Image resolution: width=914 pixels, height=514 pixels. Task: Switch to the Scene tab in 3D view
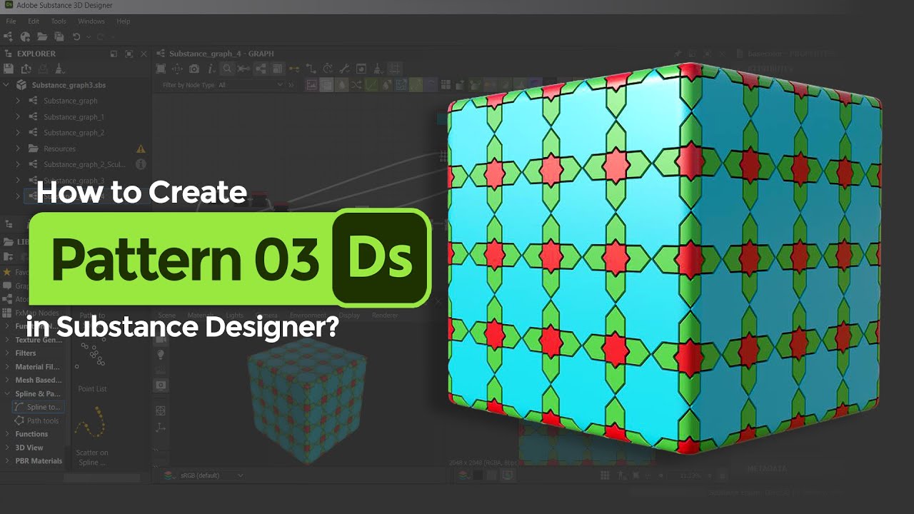pos(166,315)
